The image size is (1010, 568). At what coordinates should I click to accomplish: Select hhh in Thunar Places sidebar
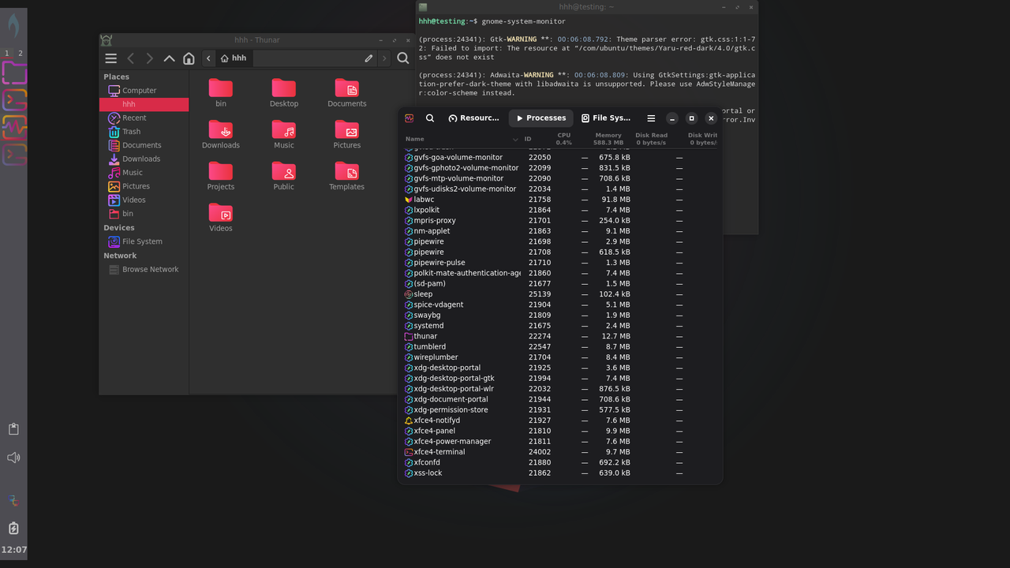[144, 104]
